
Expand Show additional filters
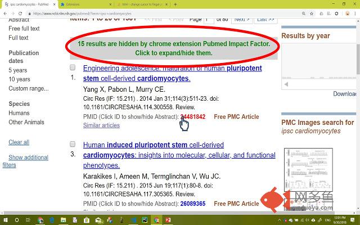[x=25, y=161]
